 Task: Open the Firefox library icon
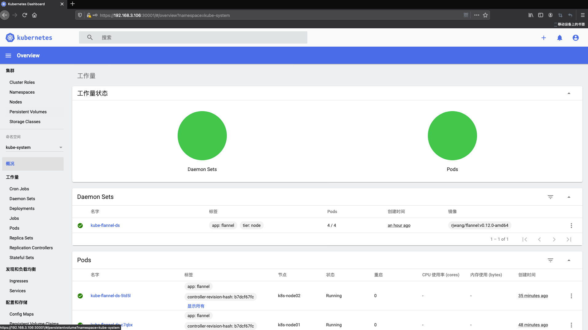tap(531, 15)
